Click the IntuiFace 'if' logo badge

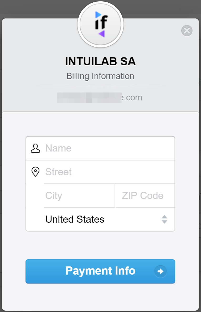(100, 25)
